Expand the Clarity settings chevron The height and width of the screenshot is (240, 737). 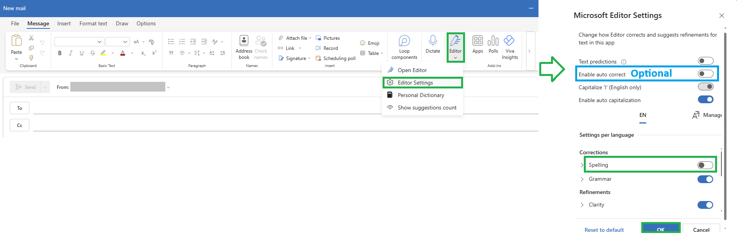point(582,205)
